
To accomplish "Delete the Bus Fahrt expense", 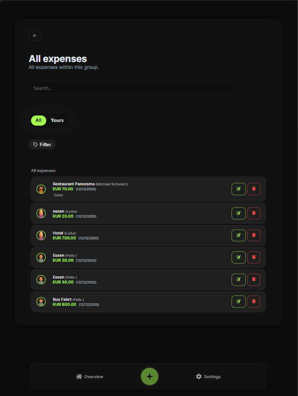I will [254, 301].
